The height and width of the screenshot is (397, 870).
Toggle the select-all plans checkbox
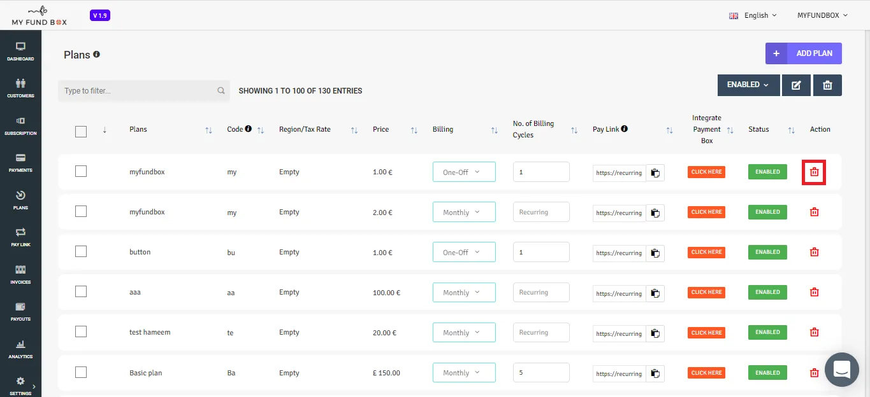click(81, 132)
